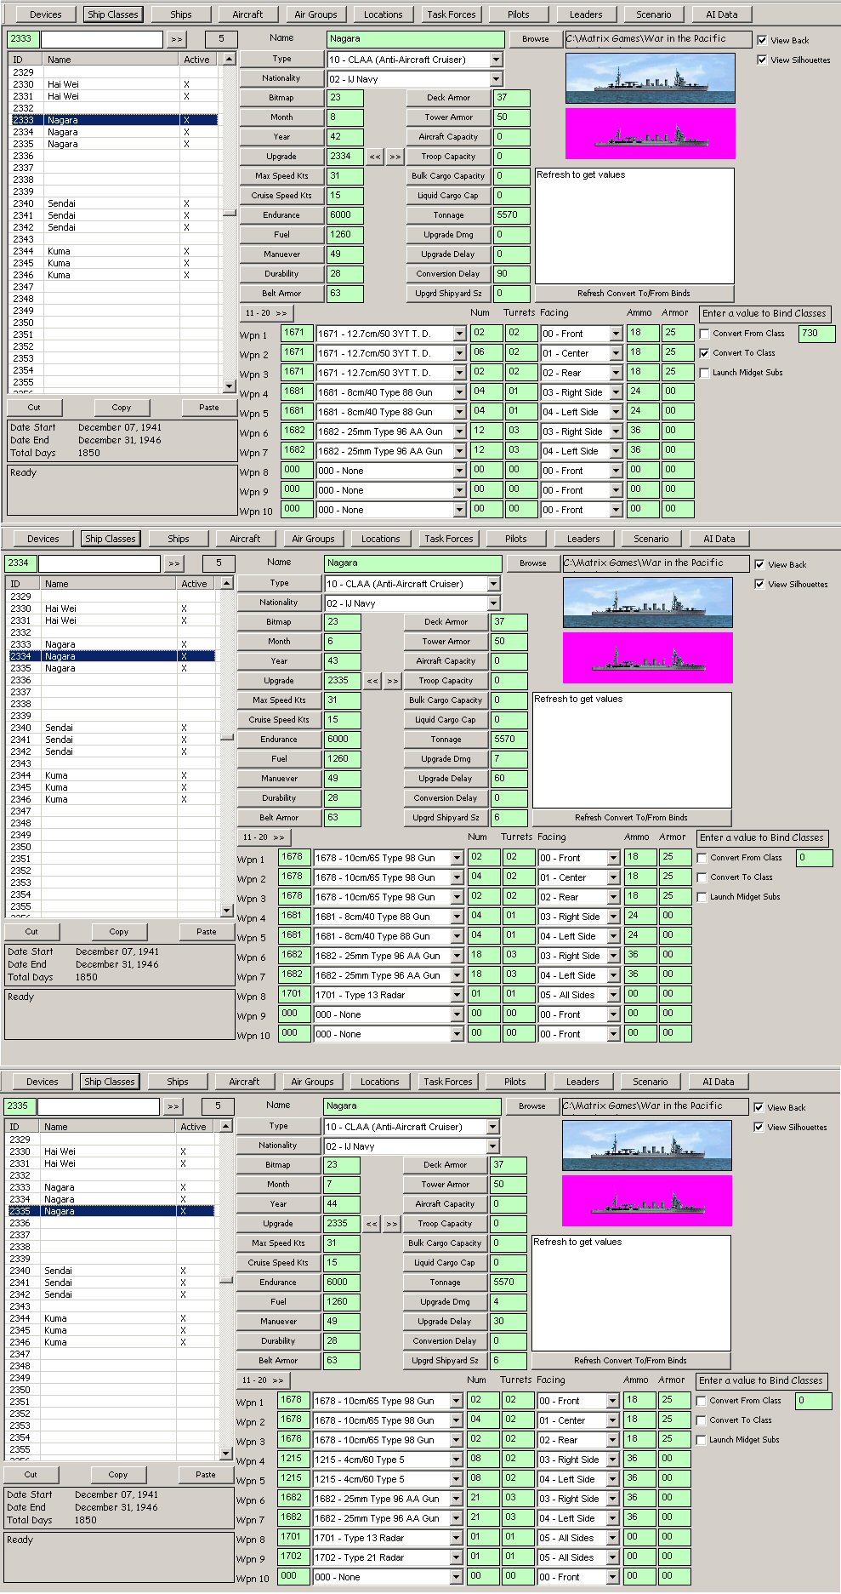
Task: Open the Type dropdown in panel 2334
Action: point(494,584)
